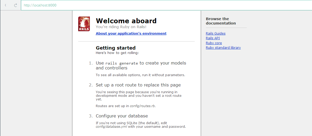Click the Rails logo image
This screenshot has height=136, width=312.
[84, 24]
